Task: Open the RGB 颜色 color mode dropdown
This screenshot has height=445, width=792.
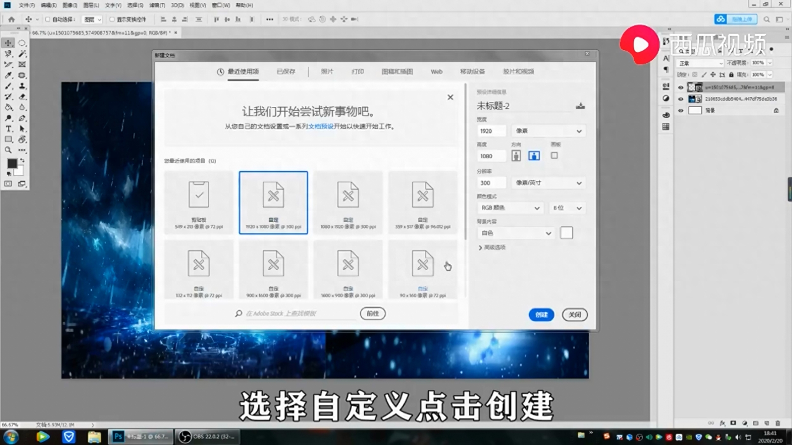Action: [x=510, y=208]
